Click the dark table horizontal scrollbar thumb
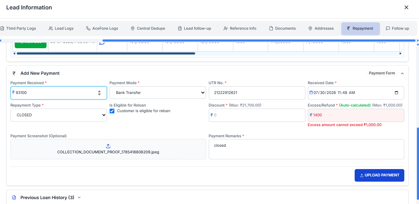 point(106,53)
